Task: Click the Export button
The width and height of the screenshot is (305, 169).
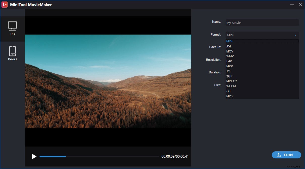Action: coord(286,155)
